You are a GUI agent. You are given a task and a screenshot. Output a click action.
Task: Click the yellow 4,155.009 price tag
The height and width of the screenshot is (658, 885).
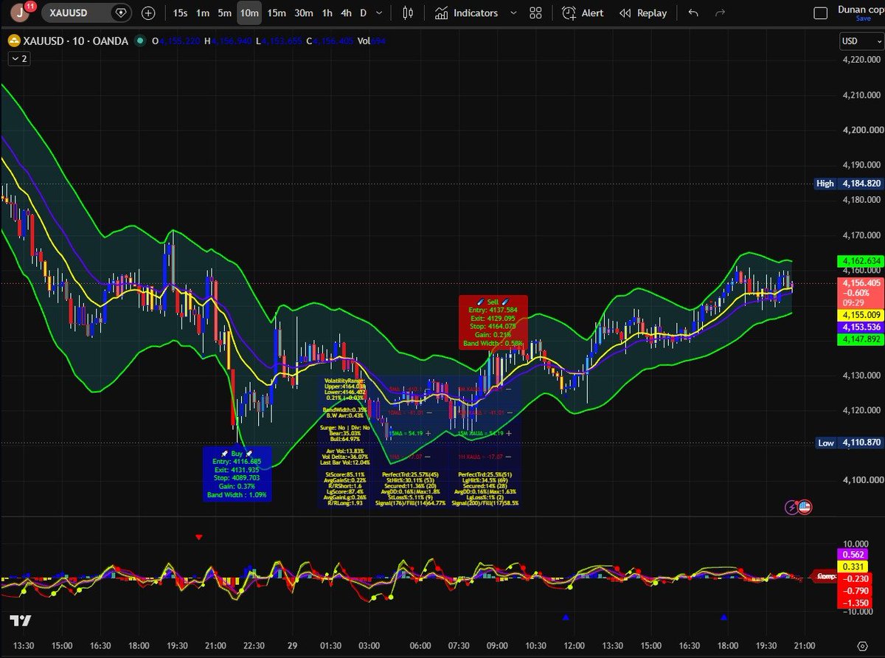coord(859,315)
